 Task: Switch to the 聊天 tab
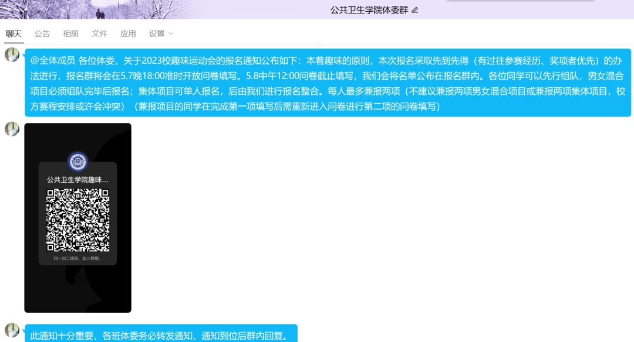[14, 34]
